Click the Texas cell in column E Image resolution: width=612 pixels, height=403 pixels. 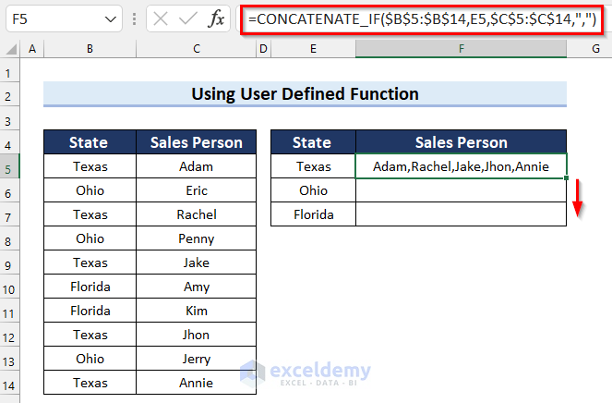[x=312, y=166]
